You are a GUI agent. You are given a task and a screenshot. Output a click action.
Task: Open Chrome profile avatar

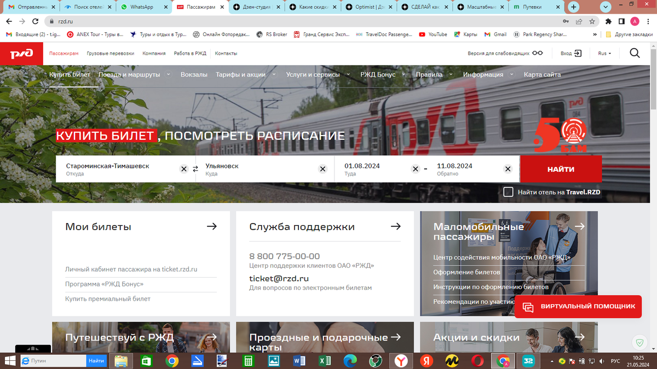click(x=635, y=21)
